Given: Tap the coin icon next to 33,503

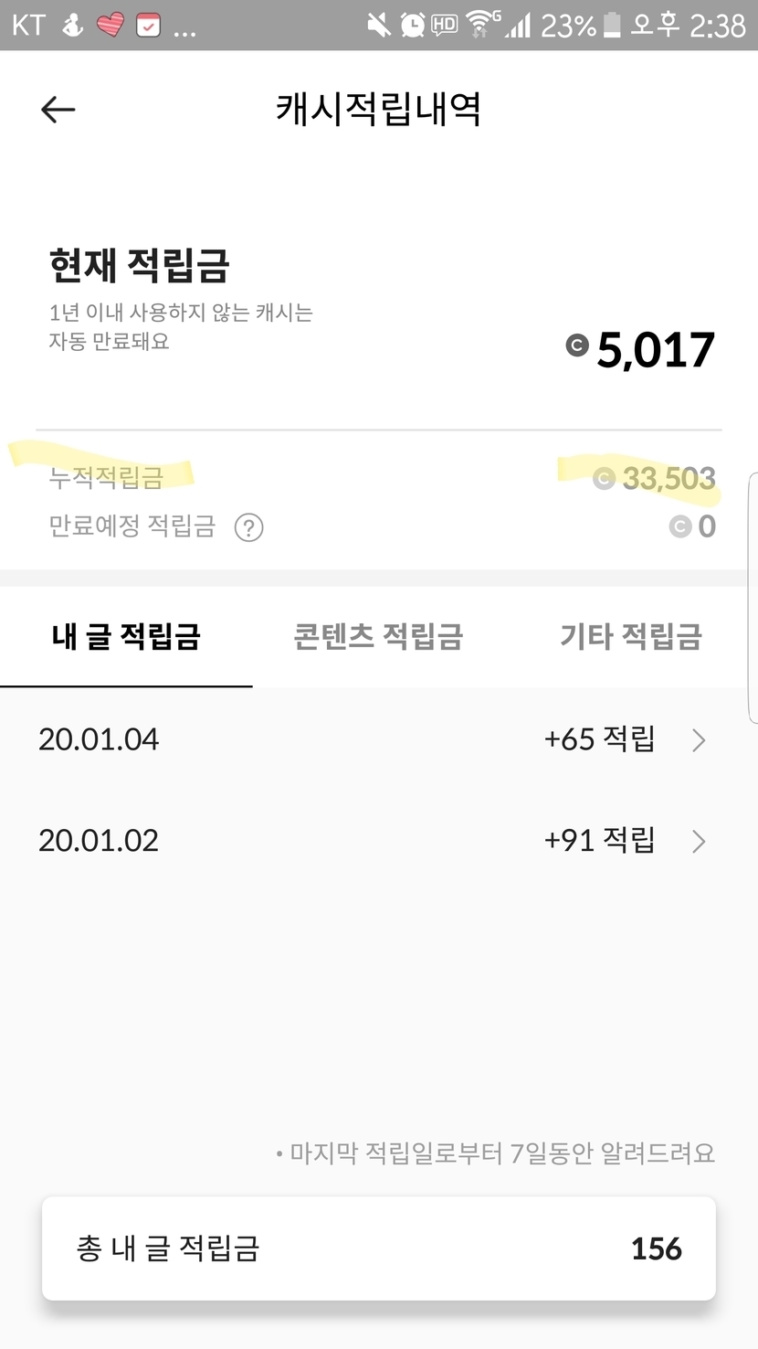Looking at the screenshot, I should coord(604,478).
